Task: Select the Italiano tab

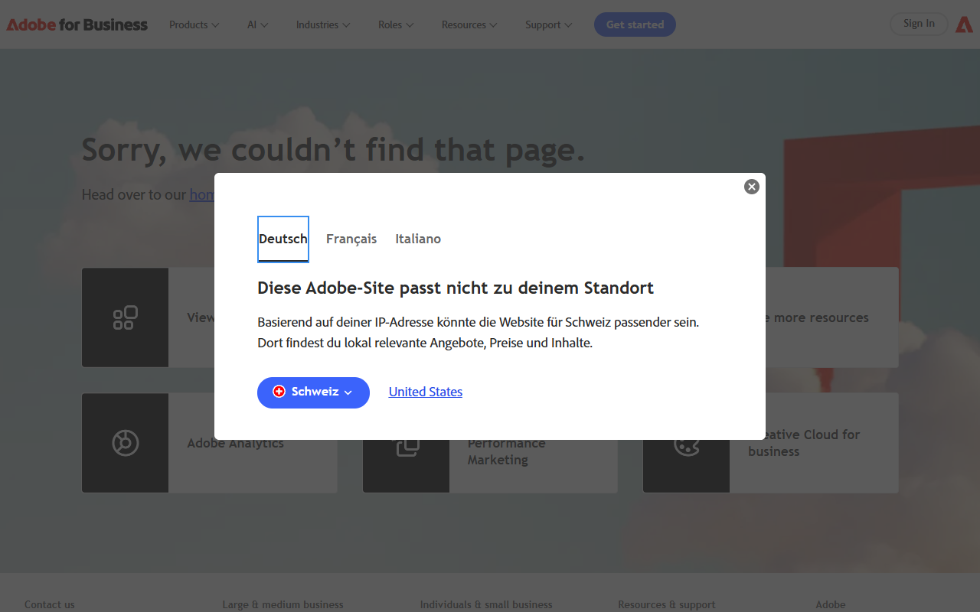Action: point(418,239)
